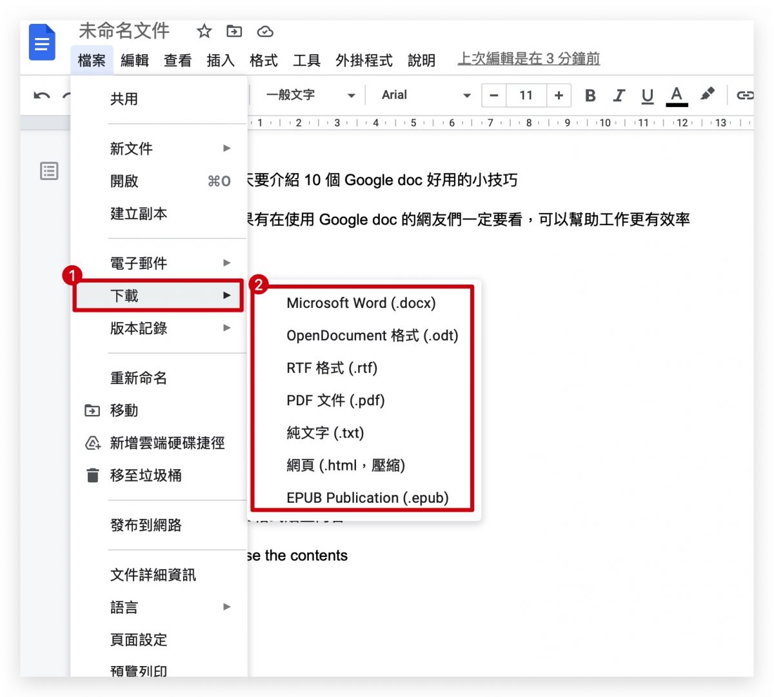Viewport: 774px width, 697px height.
Task: Click the font size field showing 11
Action: click(526, 96)
